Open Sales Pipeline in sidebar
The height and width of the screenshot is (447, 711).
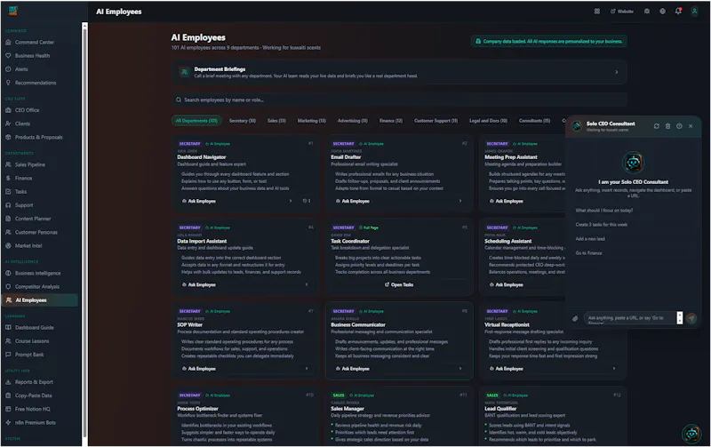point(30,164)
